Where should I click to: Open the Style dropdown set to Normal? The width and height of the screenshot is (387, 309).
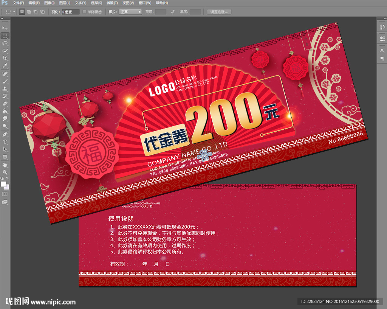pyautogui.click(x=130, y=12)
